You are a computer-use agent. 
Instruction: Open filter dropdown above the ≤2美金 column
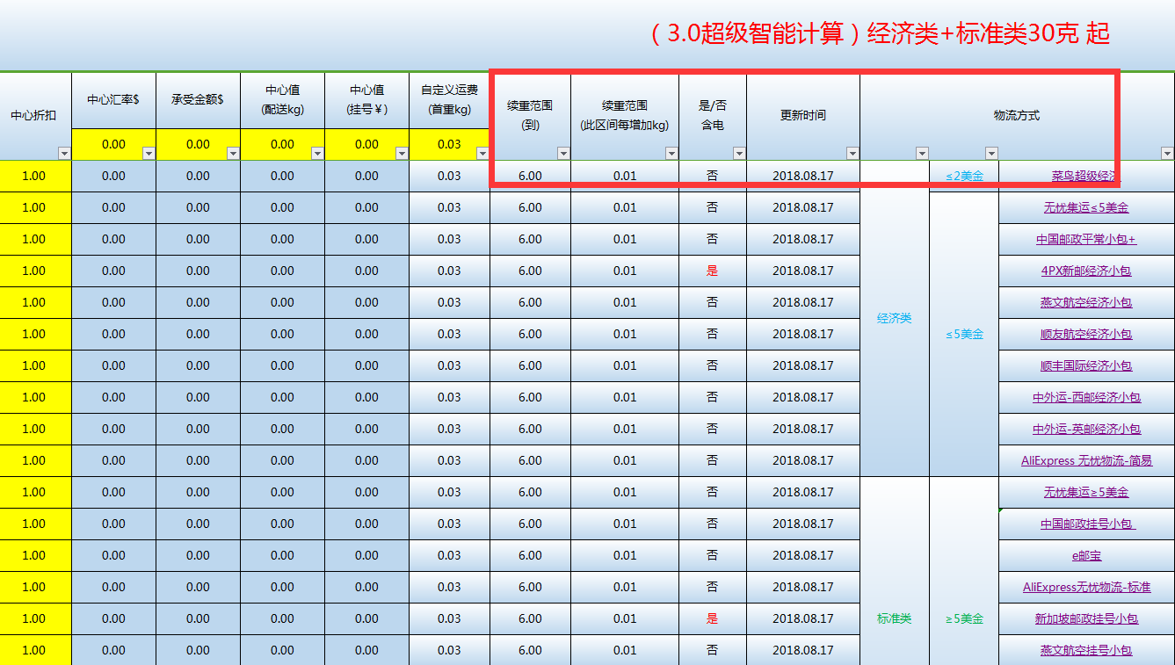(991, 154)
